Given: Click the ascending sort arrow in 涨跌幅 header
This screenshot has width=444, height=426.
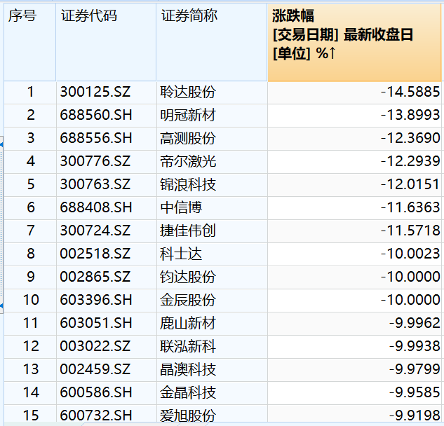Looking at the screenshot, I should coord(333,53).
